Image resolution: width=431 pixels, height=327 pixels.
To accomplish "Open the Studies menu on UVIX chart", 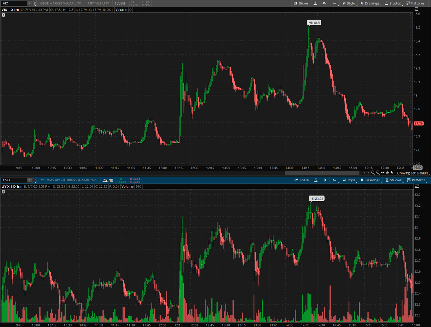I will pyautogui.click(x=394, y=180).
